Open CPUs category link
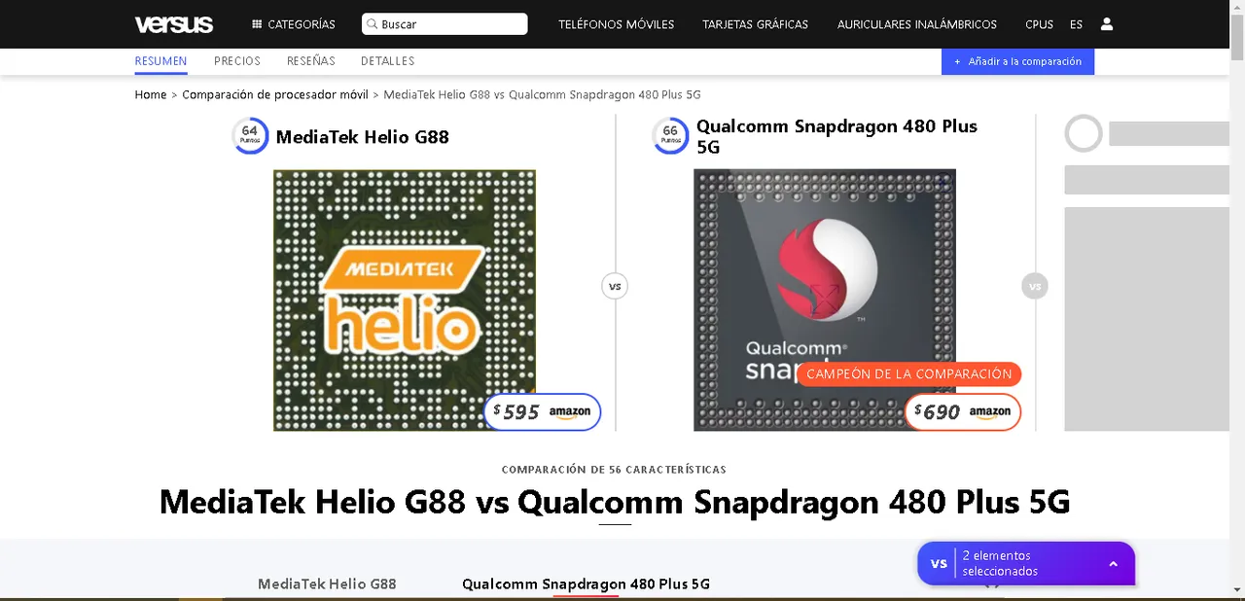 tap(1039, 24)
